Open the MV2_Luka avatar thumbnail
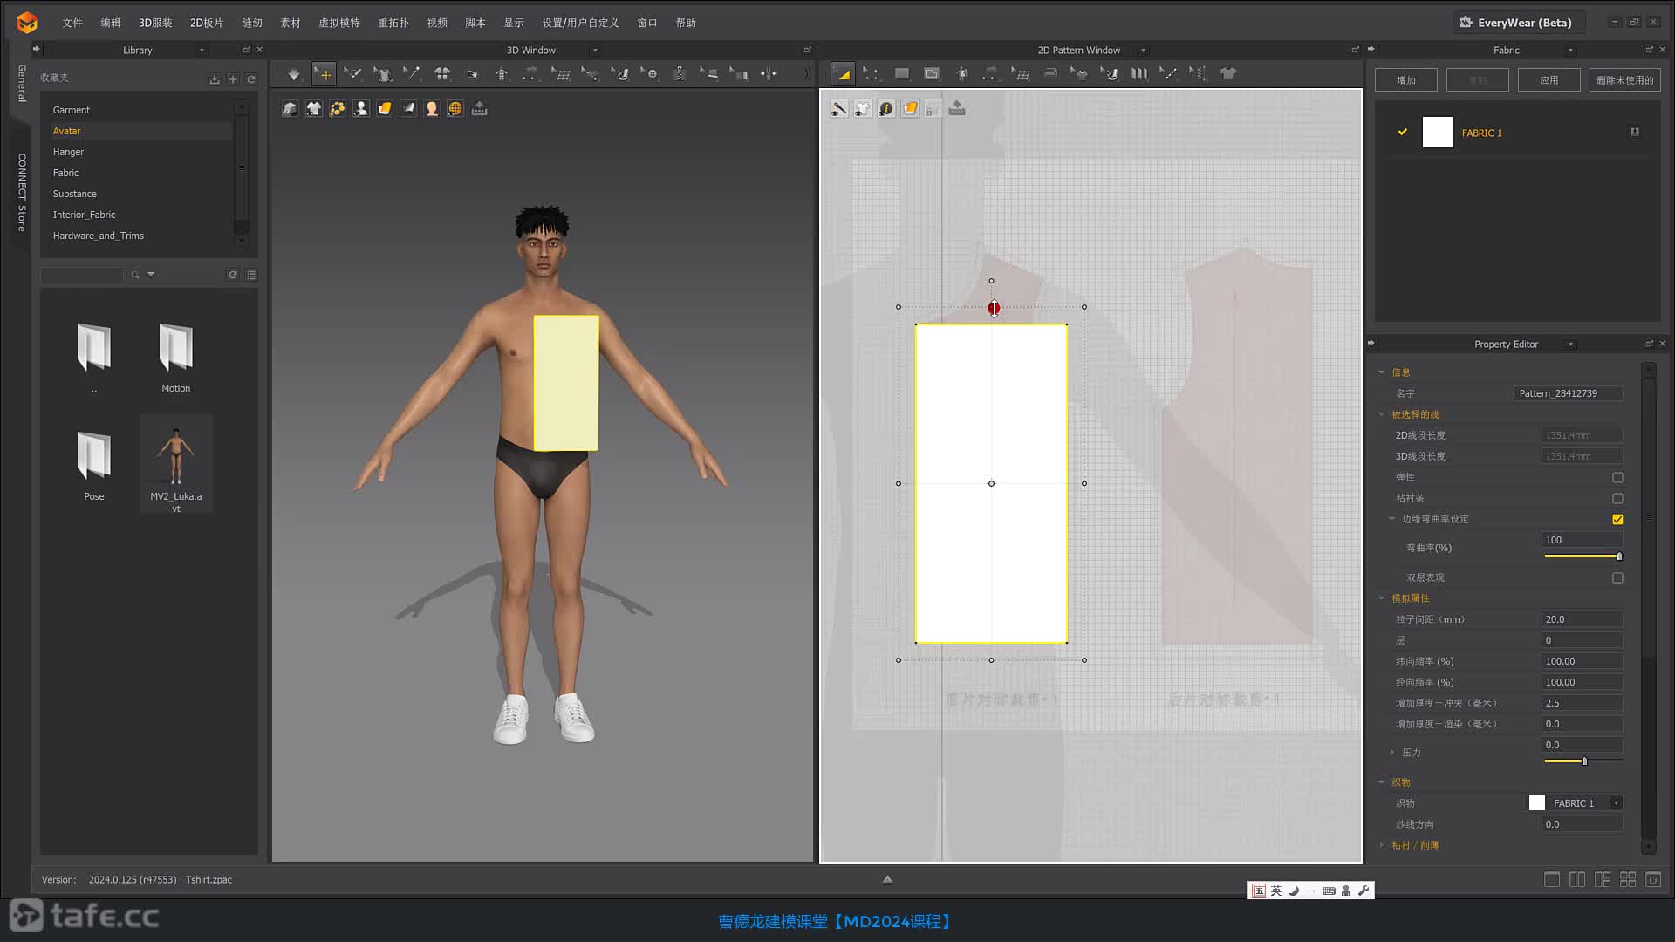1675x942 pixels. tap(176, 464)
